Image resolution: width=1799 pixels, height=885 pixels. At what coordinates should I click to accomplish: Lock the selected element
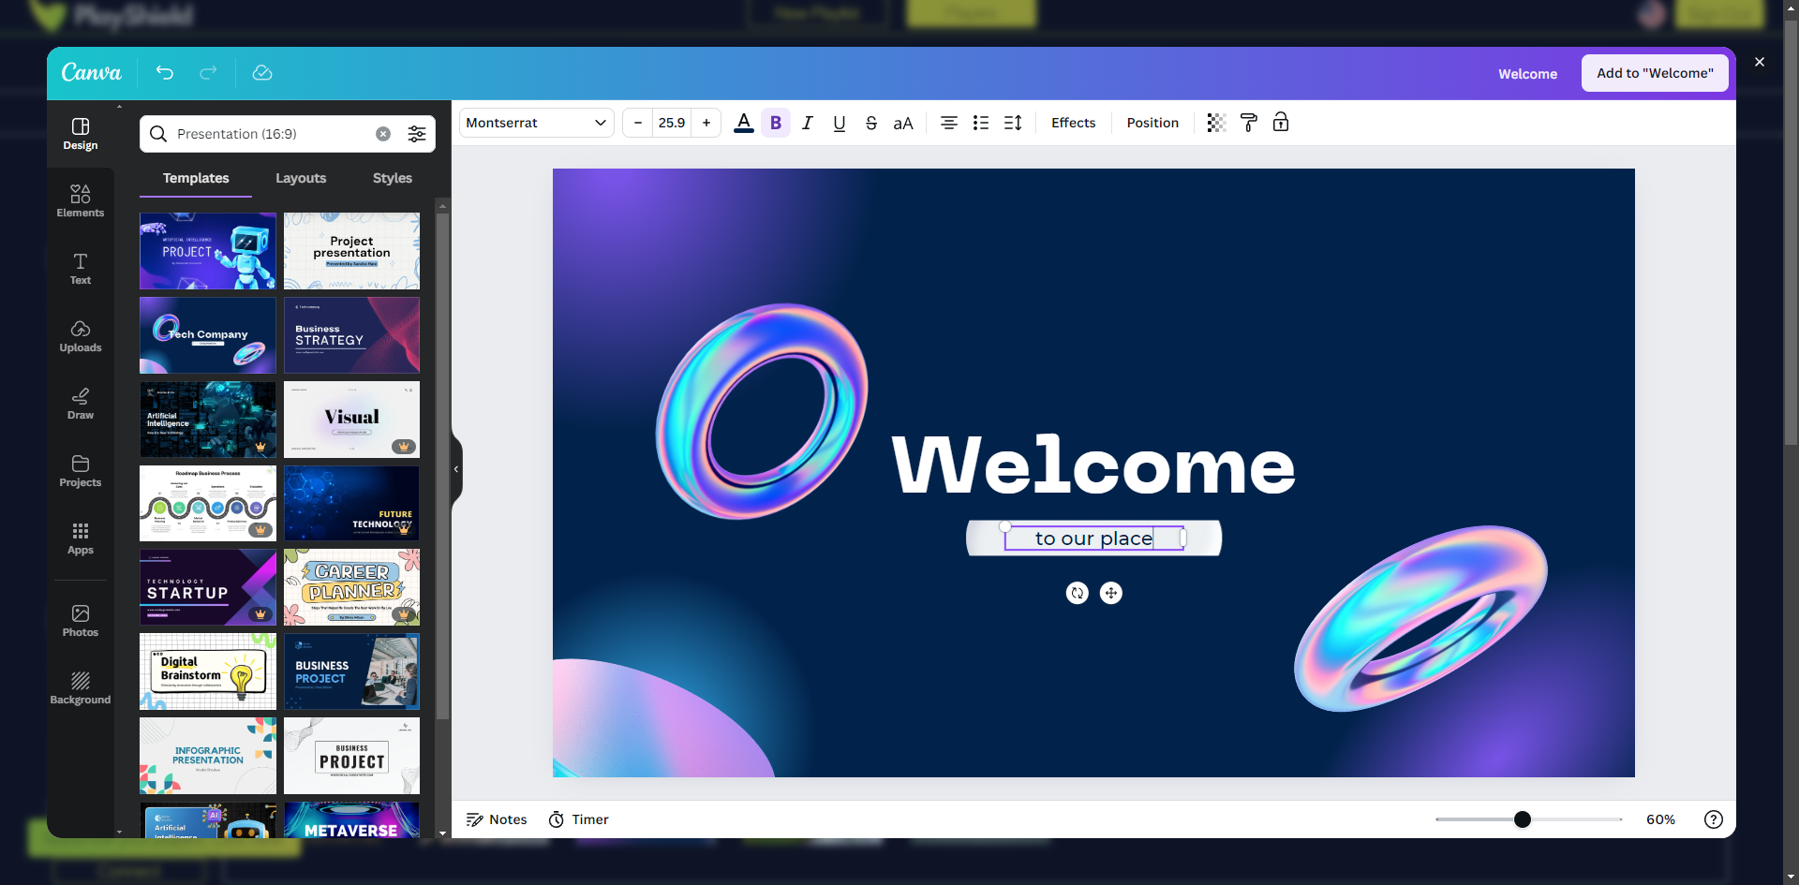pos(1281,123)
